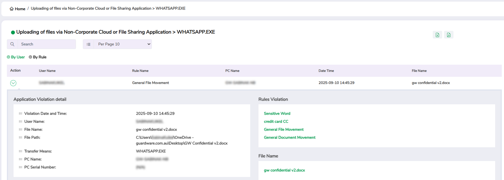The image size is (504, 180).
Task: Click the list icon beside File Path
Action: [20, 137]
